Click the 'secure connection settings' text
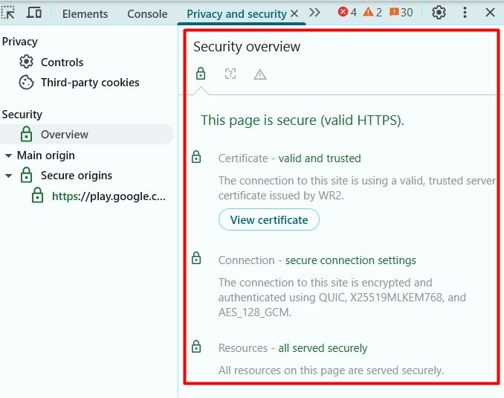Image resolution: width=504 pixels, height=398 pixels. 351,260
